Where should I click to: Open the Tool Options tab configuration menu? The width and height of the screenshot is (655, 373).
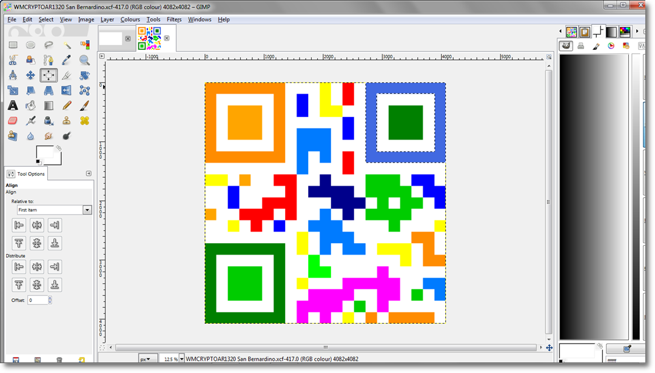click(x=89, y=173)
